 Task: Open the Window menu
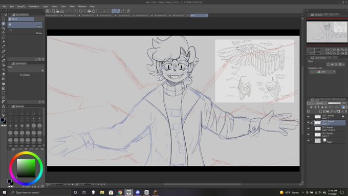pyautogui.click(x=82, y=7)
